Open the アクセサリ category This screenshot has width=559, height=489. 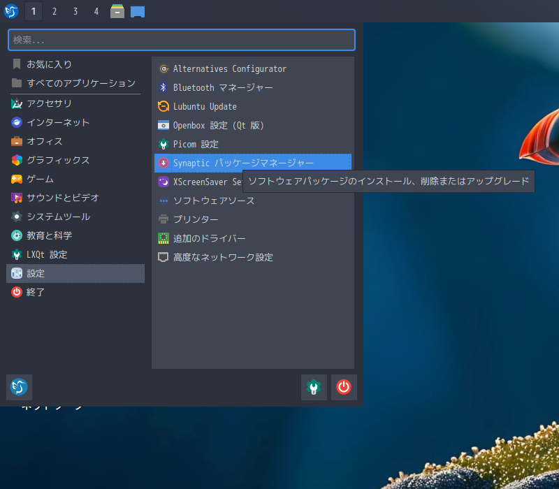pos(75,103)
